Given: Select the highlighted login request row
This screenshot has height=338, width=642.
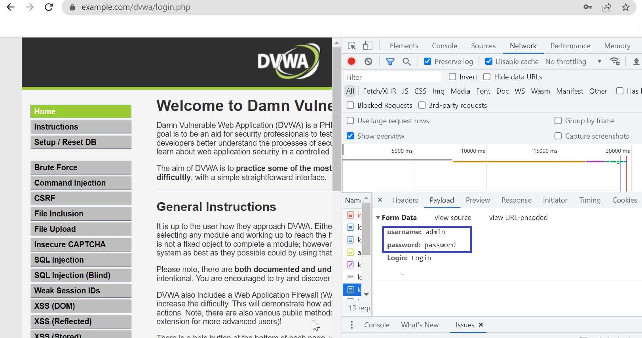Looking at the screenshot, I should click(x=352, y=289).
